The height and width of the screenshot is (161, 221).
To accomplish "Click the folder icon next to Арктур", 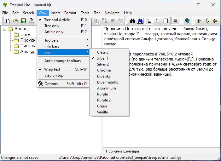I will point(16,51).
